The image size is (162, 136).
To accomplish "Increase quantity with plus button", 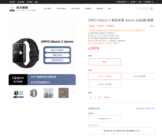I will (x=100, y=98).
